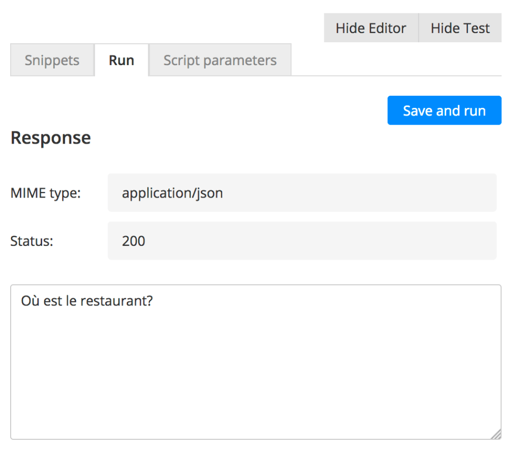Toggle test visibility with Hide Test
The width and height of the screenshot is (520, 450).
[459, 28]
